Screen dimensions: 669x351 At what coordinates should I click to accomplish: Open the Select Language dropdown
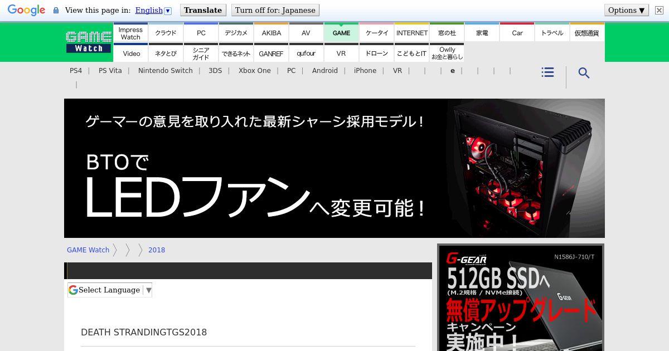click(110, 290)
